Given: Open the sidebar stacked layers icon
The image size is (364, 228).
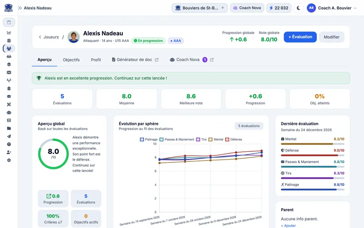Looking at the screenshot, I should [x=9, y=64].
